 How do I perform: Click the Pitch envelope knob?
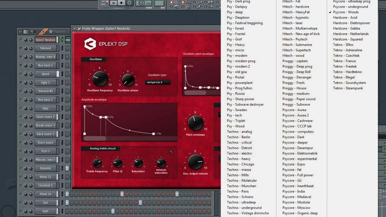[195, 123]
